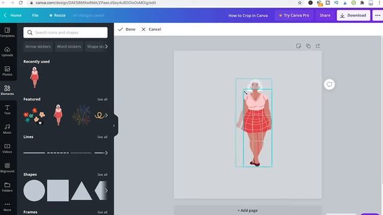Click Try Canva Pro button
This screenshot has height=215, width=383.
point(294,16)
